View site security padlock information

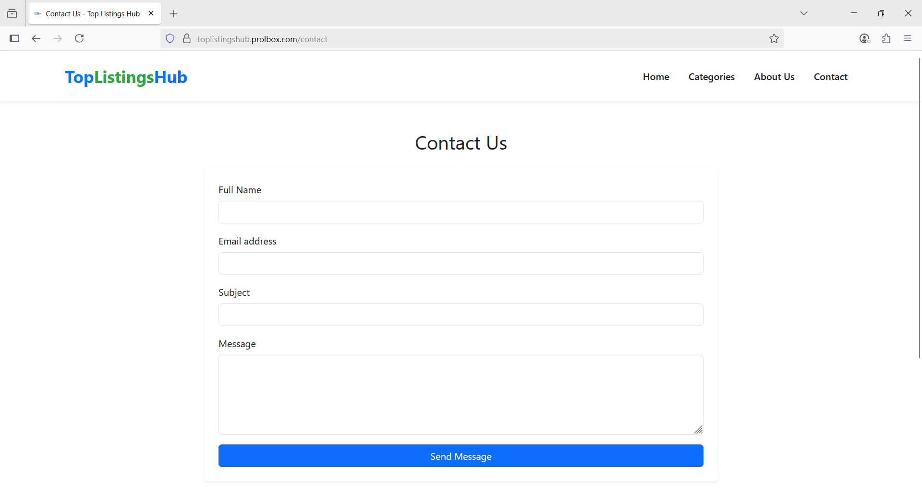[187, 39]
